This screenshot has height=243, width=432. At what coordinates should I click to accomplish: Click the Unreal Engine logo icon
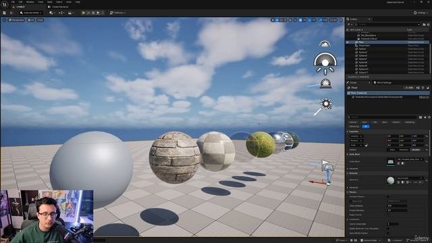pyautogui.click(x=5, y=4)
